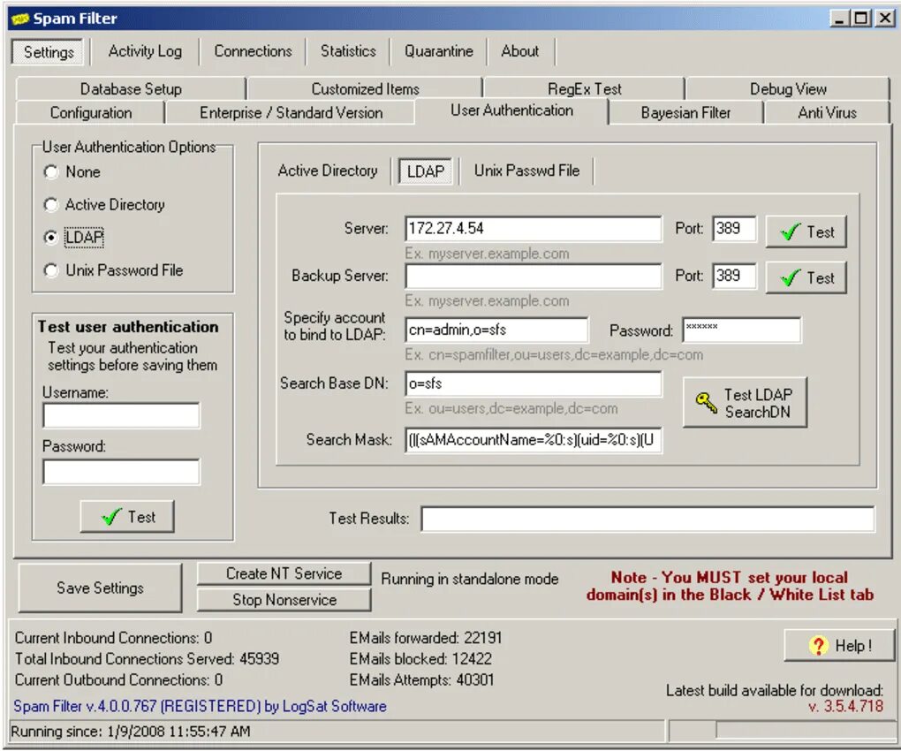Click the yellow key icon on Test LDAP SearchDN
This screenshot has width=901, height=751.
point(706,402)
